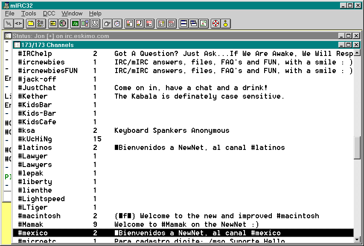Select the #KidsCafe channel
The height and width of the screenshot is (246, 364).
183,122
